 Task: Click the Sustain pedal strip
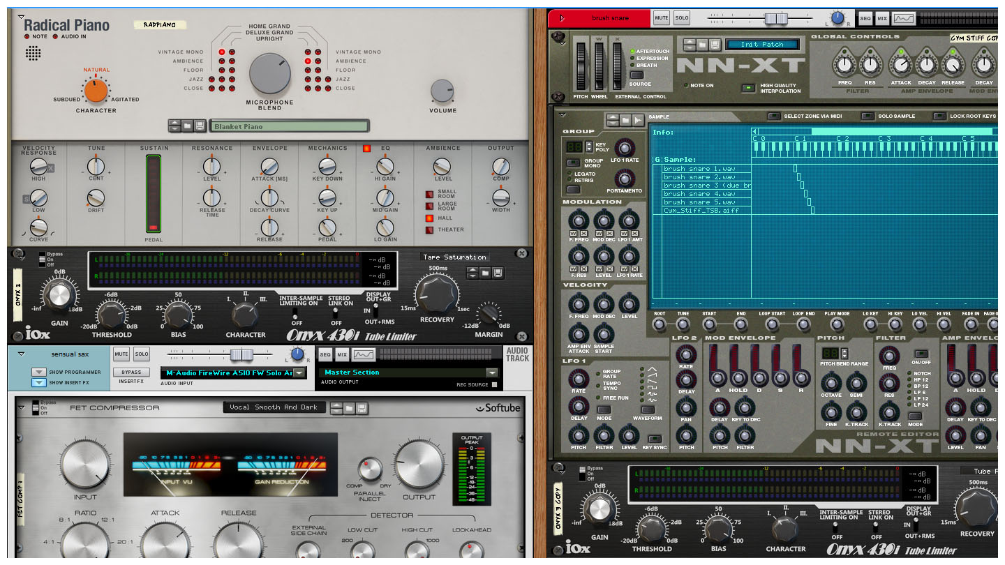coord(154,194)
